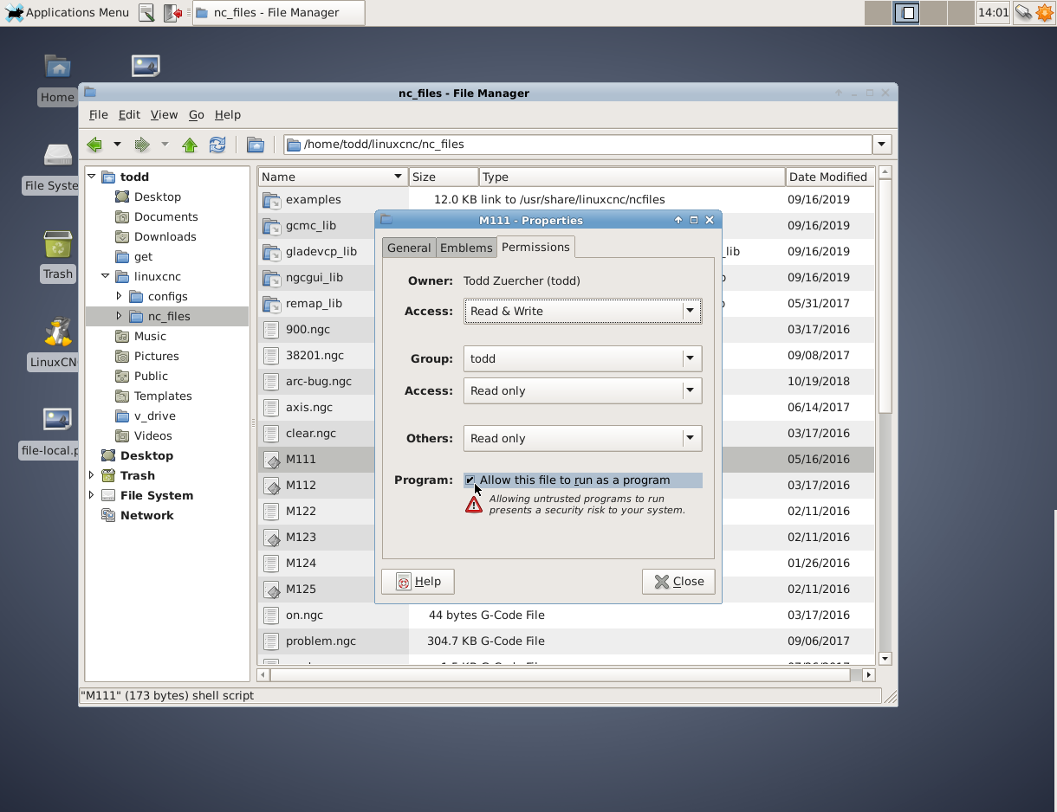
Task: Expand the Trash tree node
Action: point(91,475)
